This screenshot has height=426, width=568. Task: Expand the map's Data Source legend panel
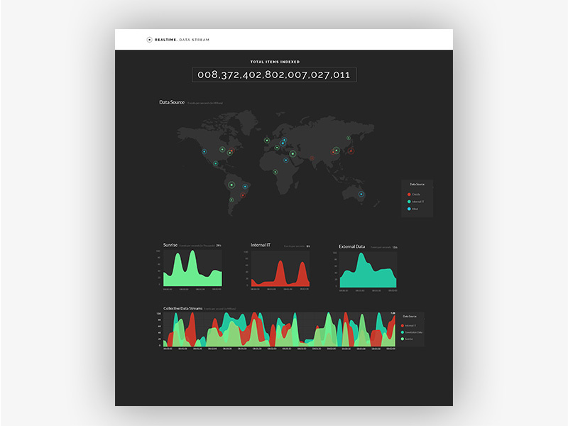tap(417, 185)
